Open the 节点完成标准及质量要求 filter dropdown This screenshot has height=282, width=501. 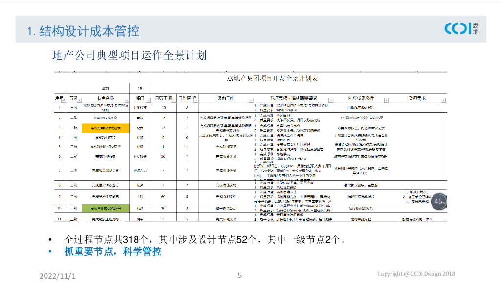click(331, 100)
